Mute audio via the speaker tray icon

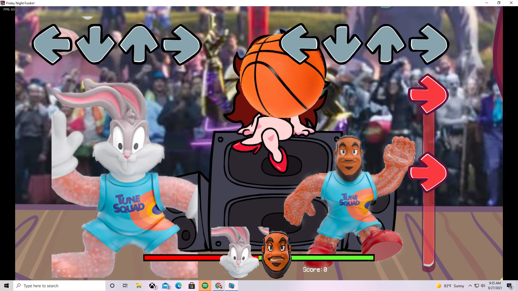pos(483,286)
